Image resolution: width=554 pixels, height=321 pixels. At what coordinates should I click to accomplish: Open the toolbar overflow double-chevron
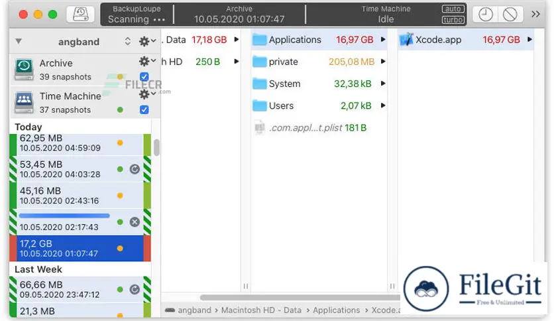[x=535, y=14]
